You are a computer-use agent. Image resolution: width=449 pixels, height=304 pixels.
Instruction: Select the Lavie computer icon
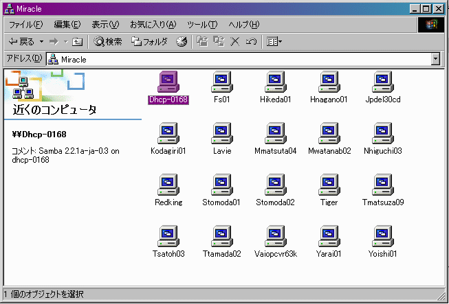(222, 133)
